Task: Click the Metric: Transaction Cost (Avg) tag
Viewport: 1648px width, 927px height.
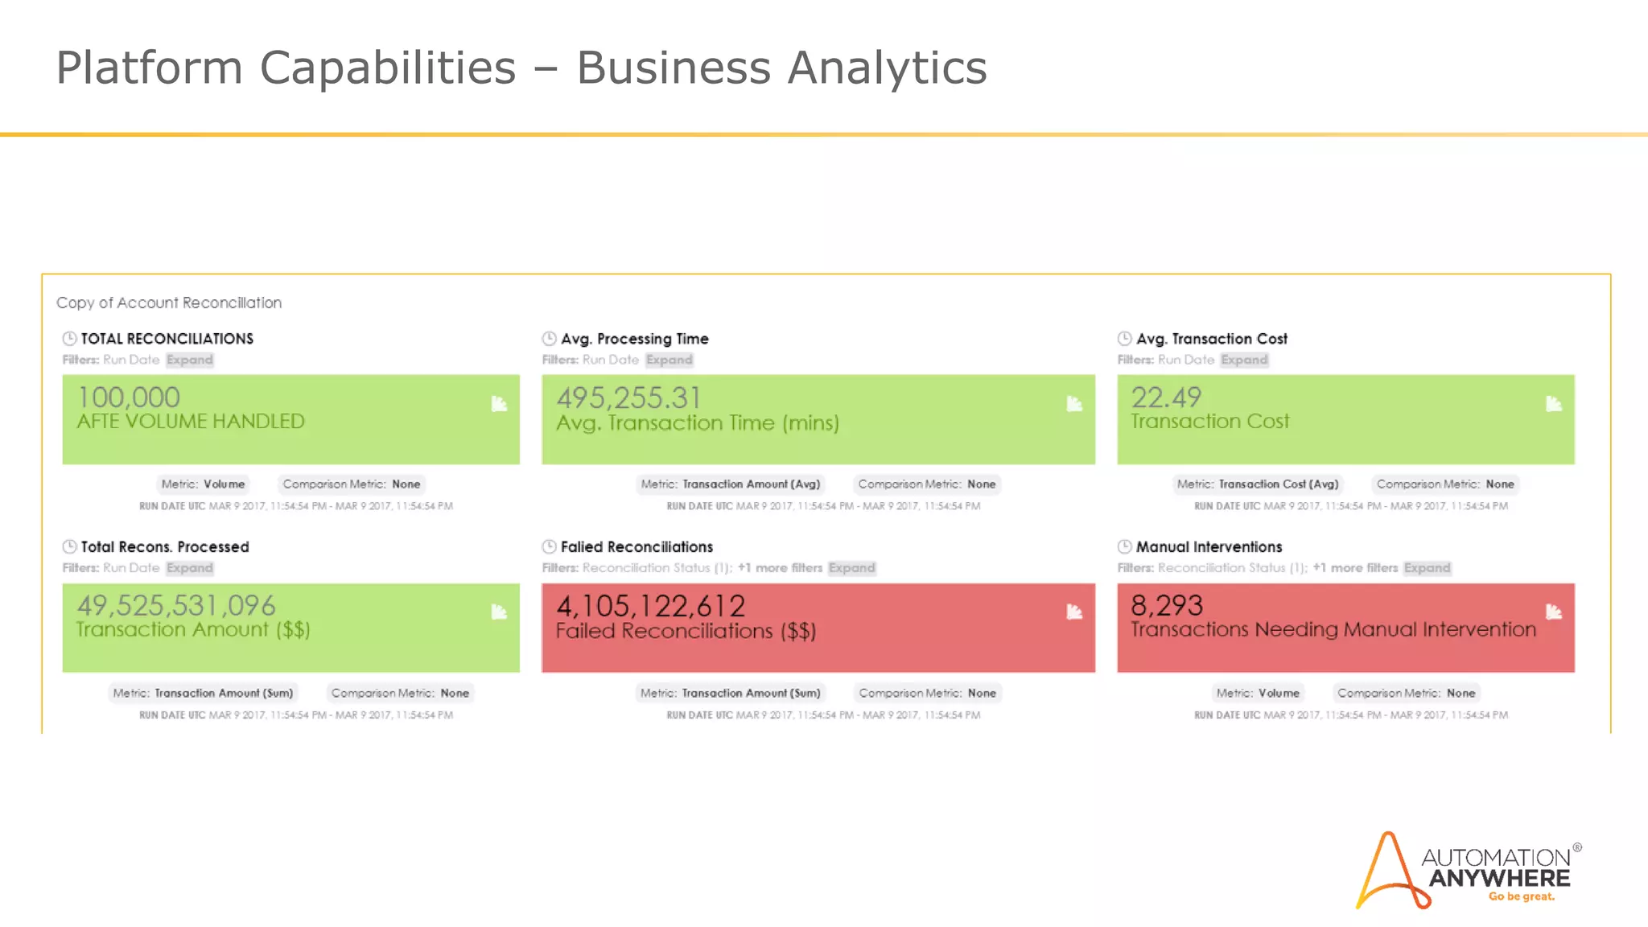Action: (x=1258, y=484)
